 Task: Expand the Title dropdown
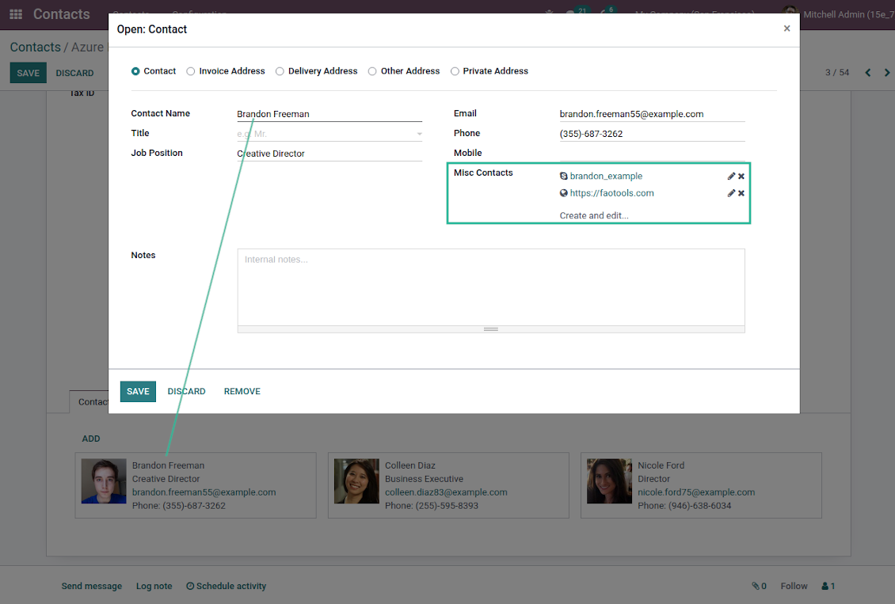tap(419, 135)
